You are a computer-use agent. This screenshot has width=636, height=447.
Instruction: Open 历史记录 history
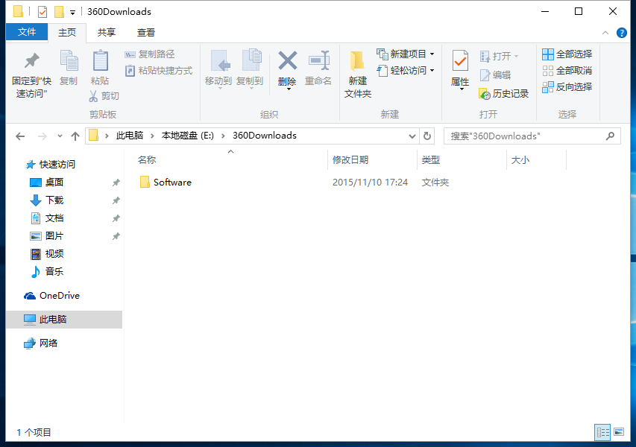(504, 94)
